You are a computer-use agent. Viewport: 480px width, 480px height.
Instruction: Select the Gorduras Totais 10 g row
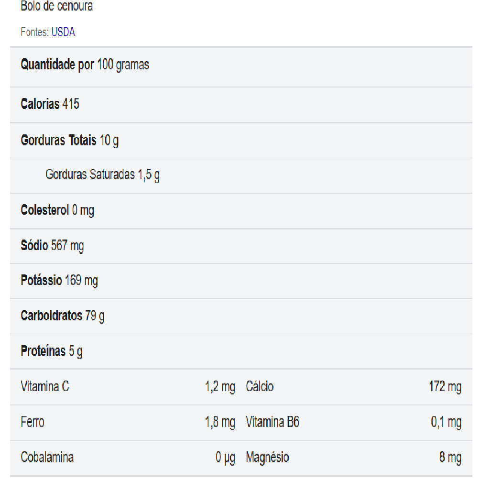point(70,141)
